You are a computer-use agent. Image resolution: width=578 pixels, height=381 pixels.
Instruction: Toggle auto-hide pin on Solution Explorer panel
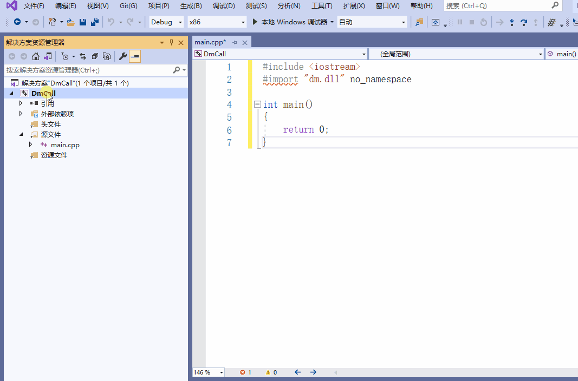(x=171, y=42)
